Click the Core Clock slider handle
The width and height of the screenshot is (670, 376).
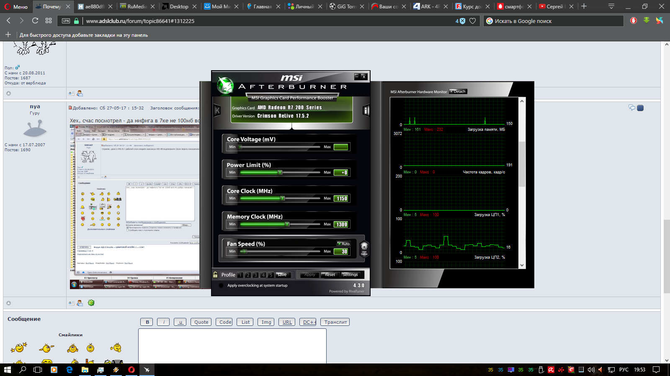click(283, 198)
